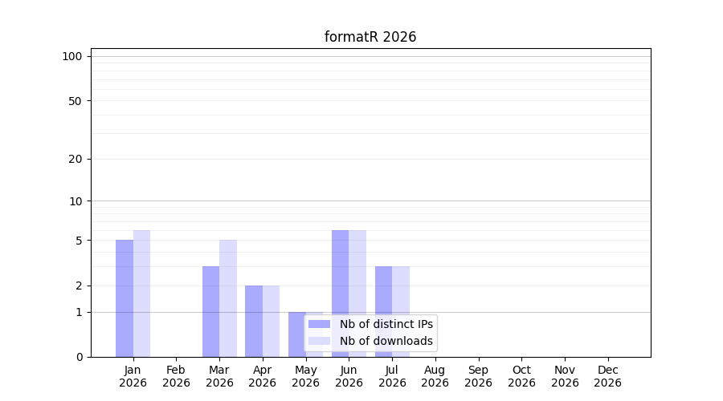This screenshot has height=401, width=723.
Task: Click the "Nb of downloads" legend label
Action: coord(386,341)
